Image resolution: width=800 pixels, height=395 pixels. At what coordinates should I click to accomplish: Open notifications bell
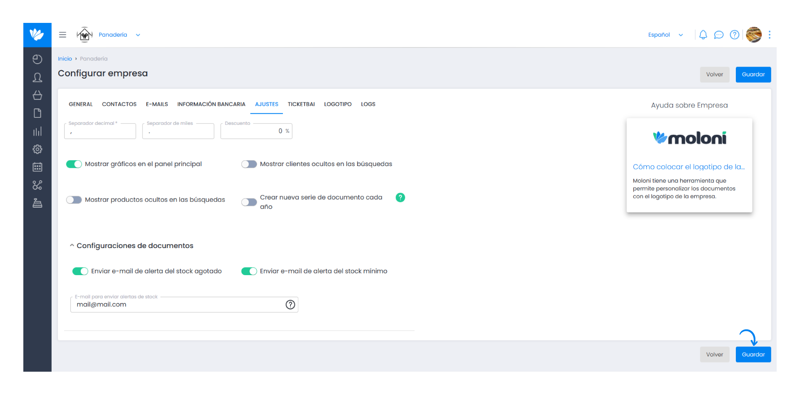coord(703,35)
